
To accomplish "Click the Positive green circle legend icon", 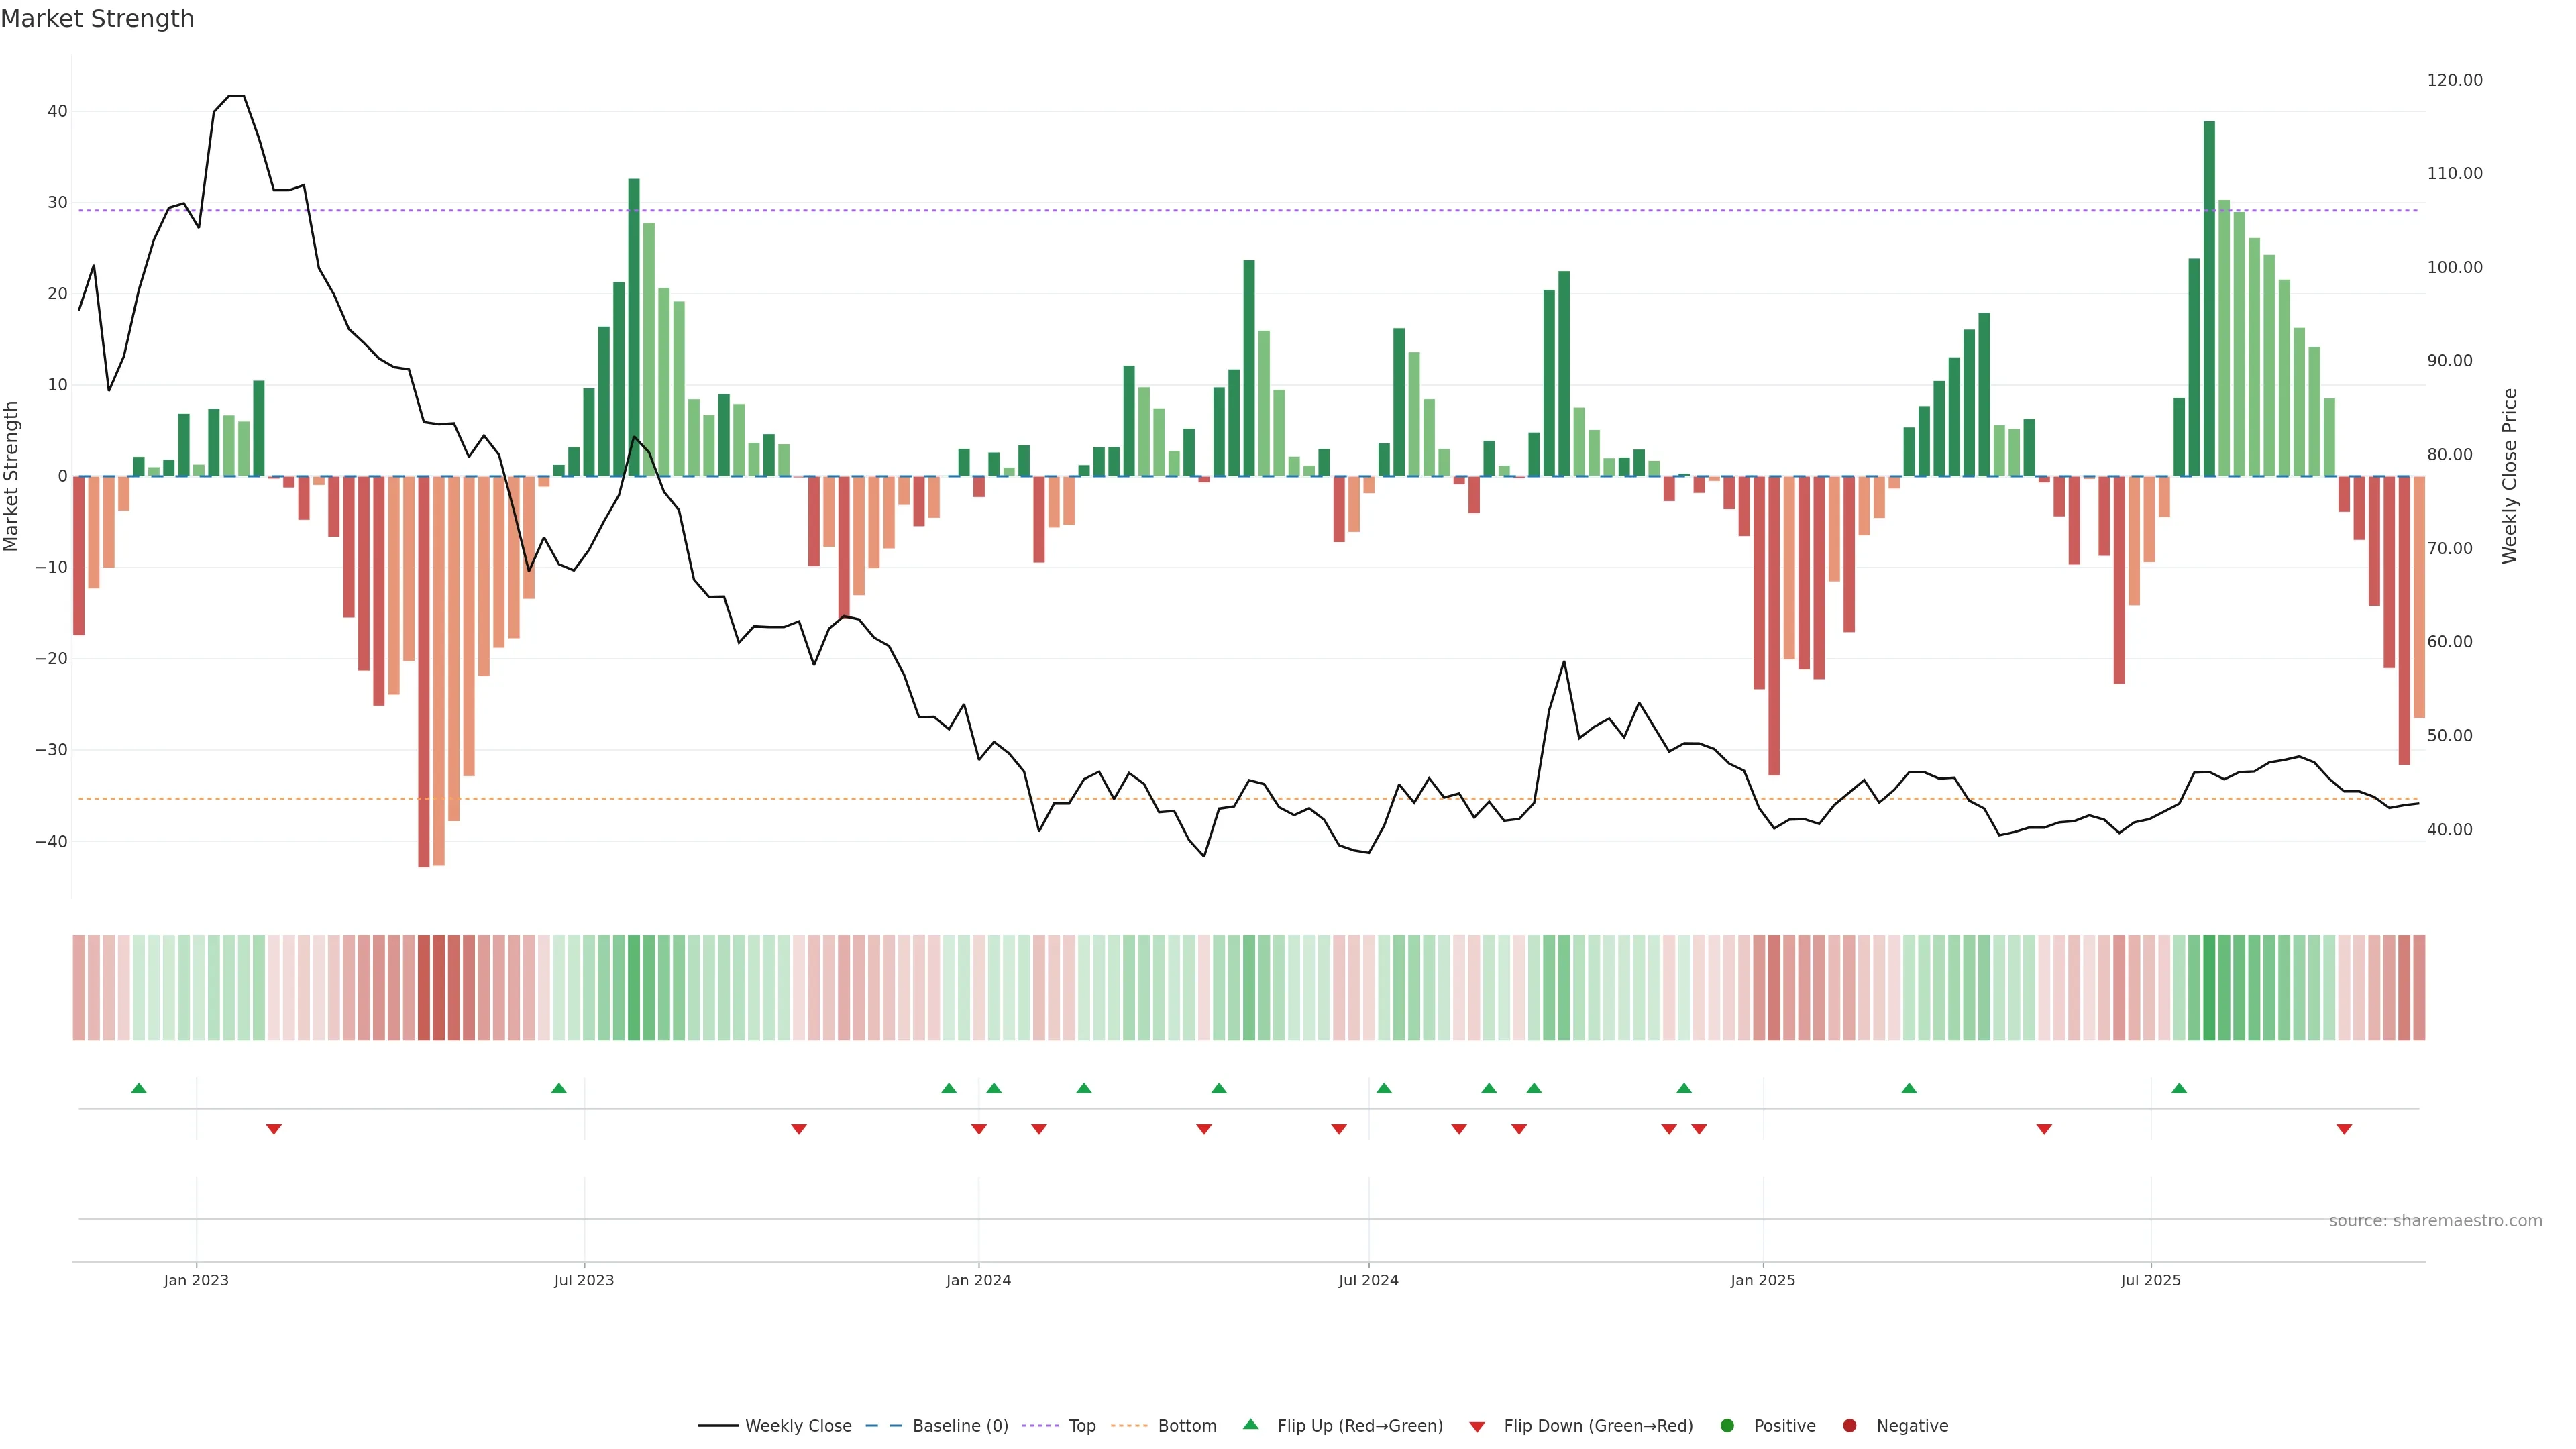I will click(x=1727, y=1426).
